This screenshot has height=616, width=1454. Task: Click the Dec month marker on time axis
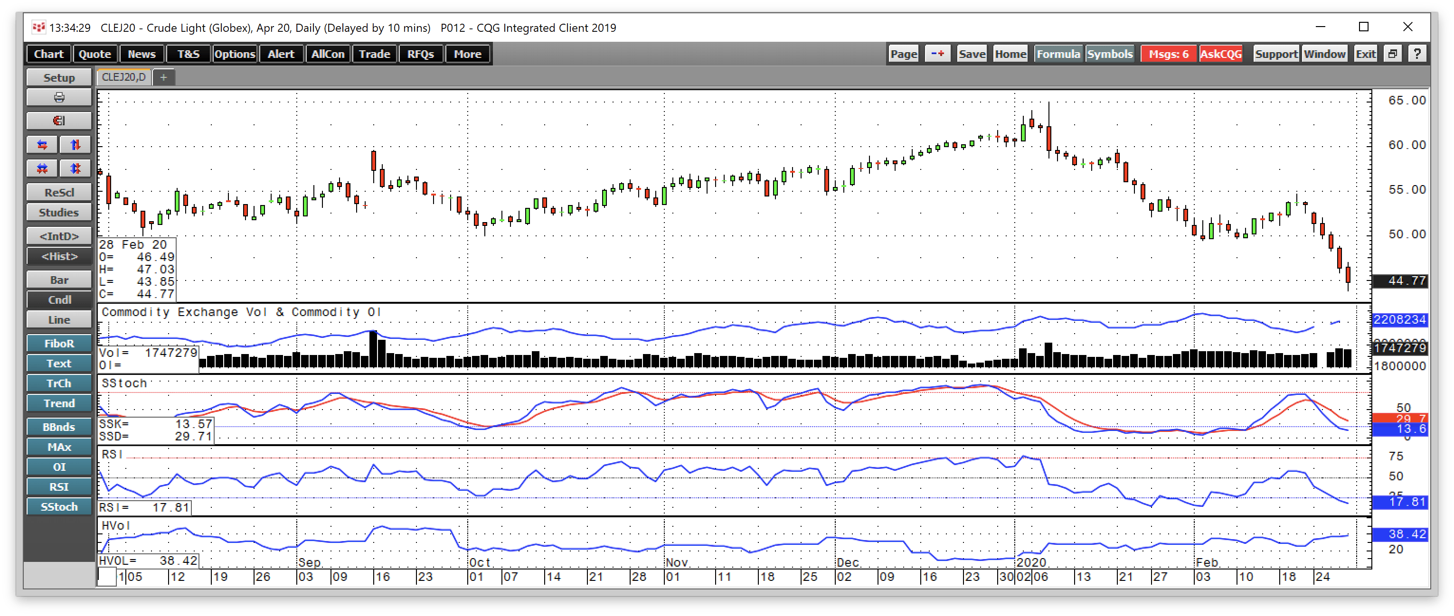(848, 562)
